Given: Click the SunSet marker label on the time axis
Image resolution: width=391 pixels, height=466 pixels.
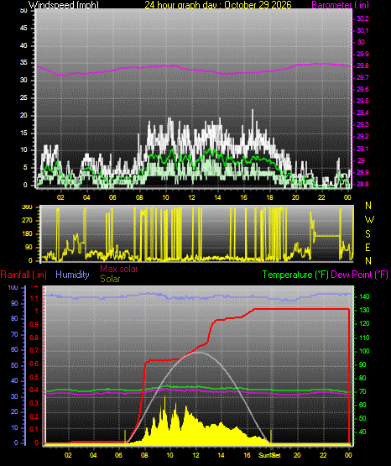Looking at the screenshot, I should [269, 455].
